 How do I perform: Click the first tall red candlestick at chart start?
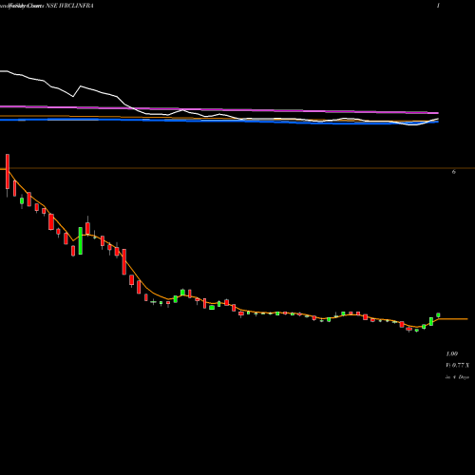8,172
